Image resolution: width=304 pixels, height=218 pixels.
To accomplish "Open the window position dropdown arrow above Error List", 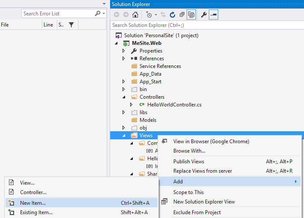I will click(x=104, y=4).
